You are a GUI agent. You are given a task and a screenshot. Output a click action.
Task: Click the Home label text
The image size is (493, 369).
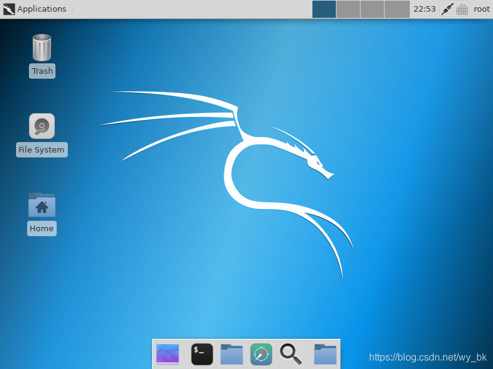41,228
